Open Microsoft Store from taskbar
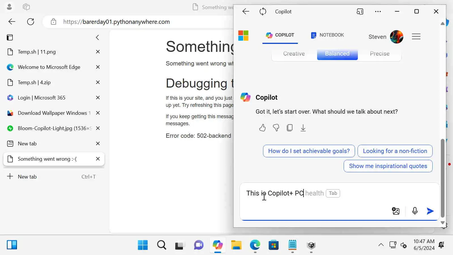Screen dimensions: 453x255 point(273,245)
